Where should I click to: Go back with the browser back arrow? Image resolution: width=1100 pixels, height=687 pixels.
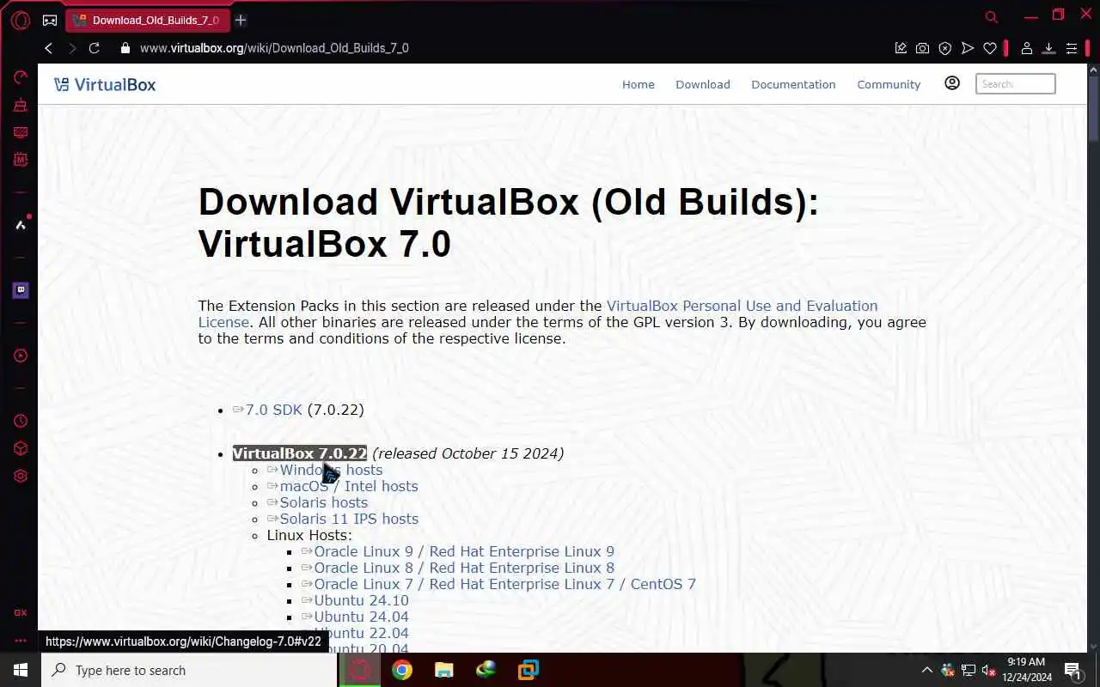(49, 48)
